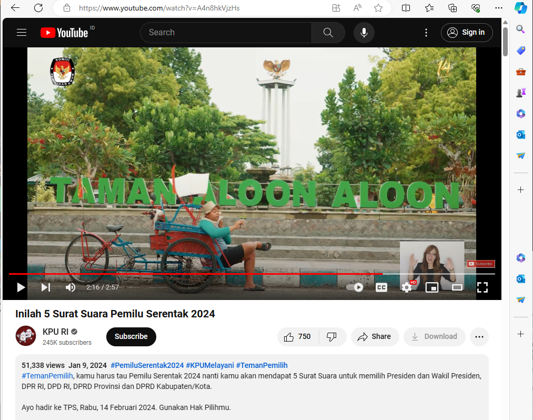Open the KPU RI channel name link
533x420 pixels.
[x=55, y=332]
